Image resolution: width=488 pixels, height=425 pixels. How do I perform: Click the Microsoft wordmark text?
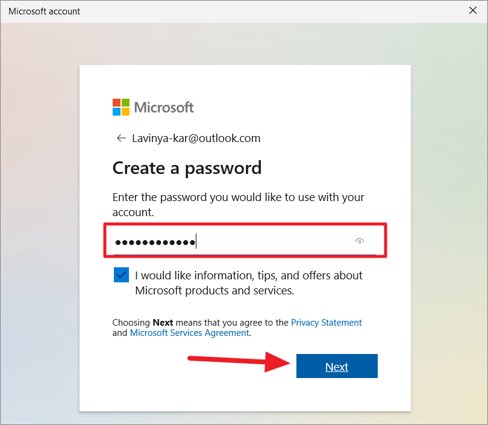click(x=164, y=107)
